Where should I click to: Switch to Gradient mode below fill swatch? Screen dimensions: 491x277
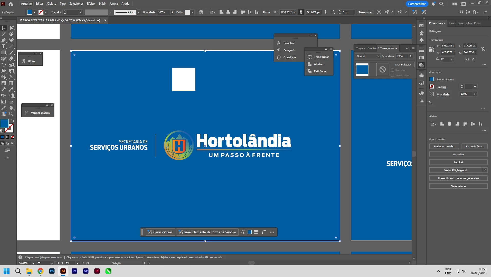click(7, 137)
